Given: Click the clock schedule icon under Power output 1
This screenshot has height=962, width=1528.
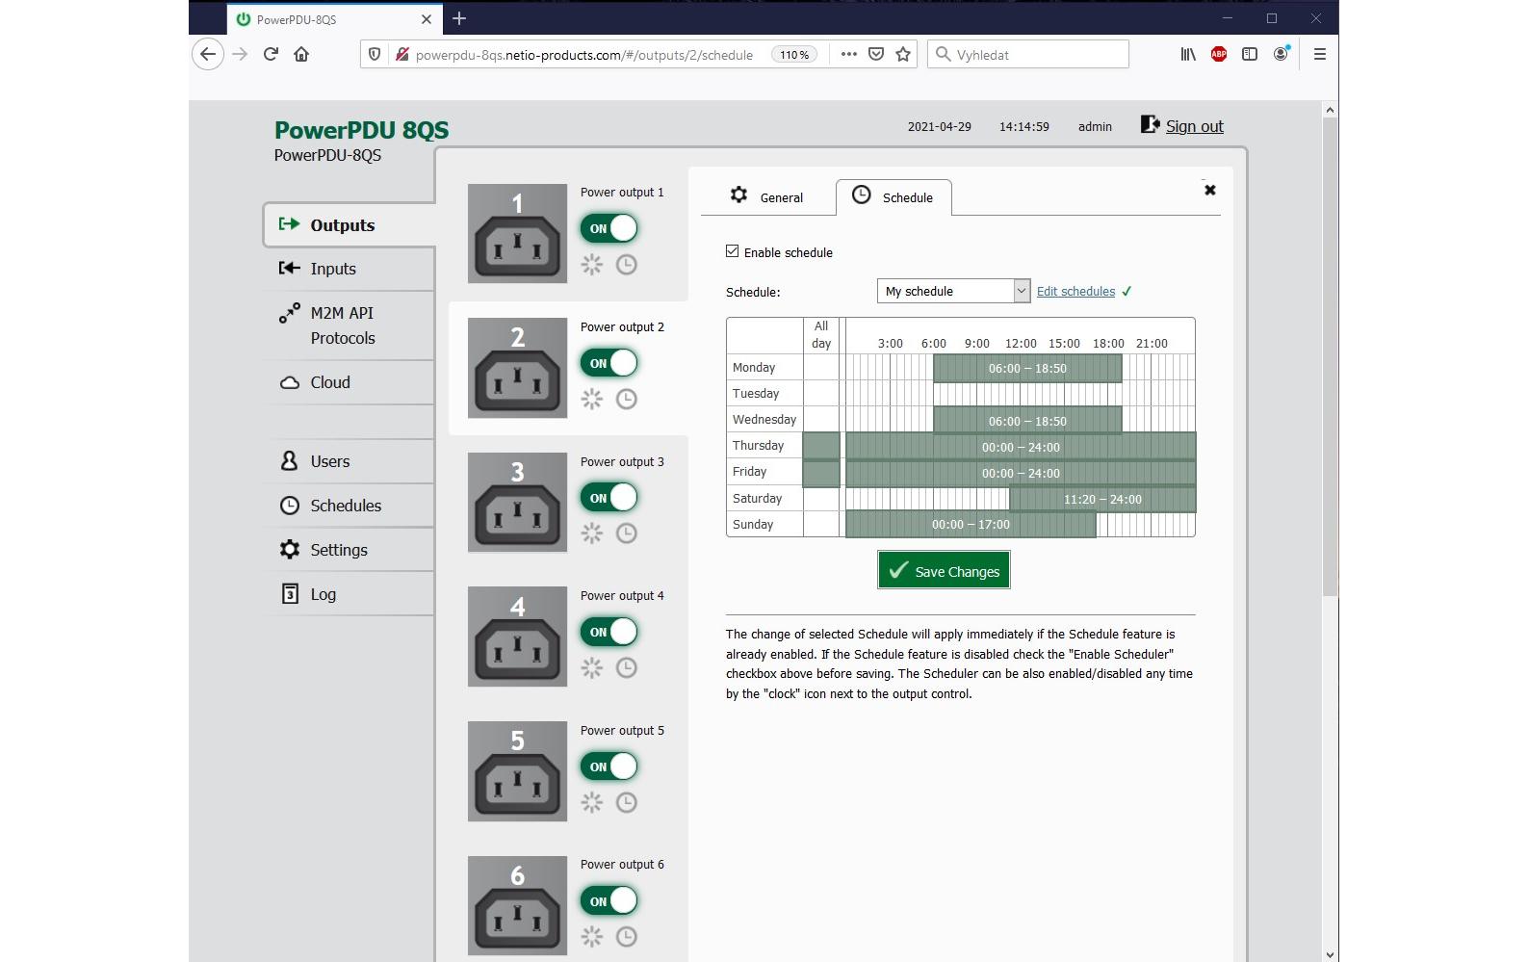Looking at the screenshot, I should click(626, 264).
